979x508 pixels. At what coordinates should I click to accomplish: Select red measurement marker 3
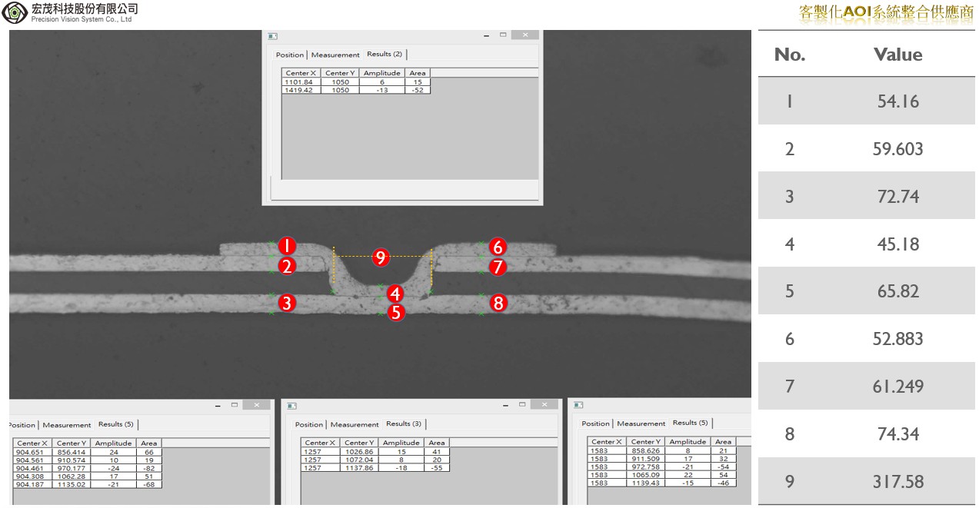[287, 303]
